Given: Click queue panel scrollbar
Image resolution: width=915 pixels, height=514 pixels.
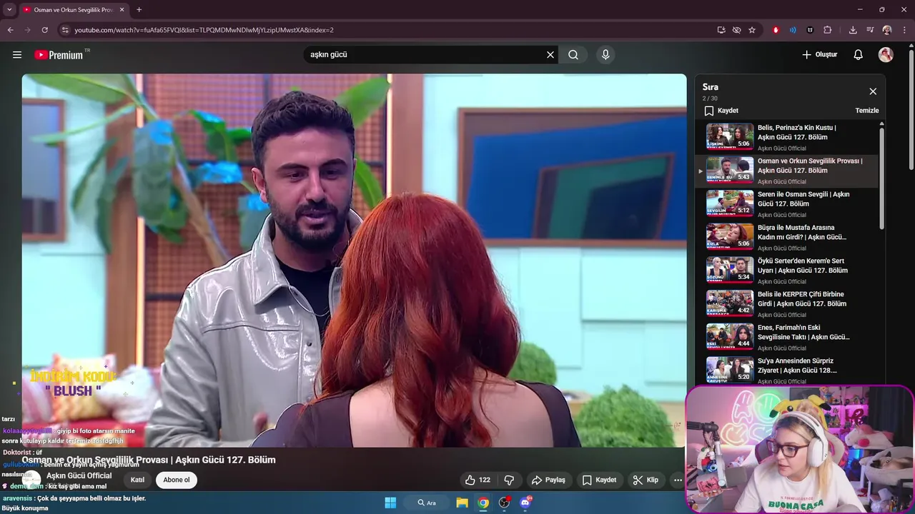Looking at the screenshot, I should click(881, 178).
